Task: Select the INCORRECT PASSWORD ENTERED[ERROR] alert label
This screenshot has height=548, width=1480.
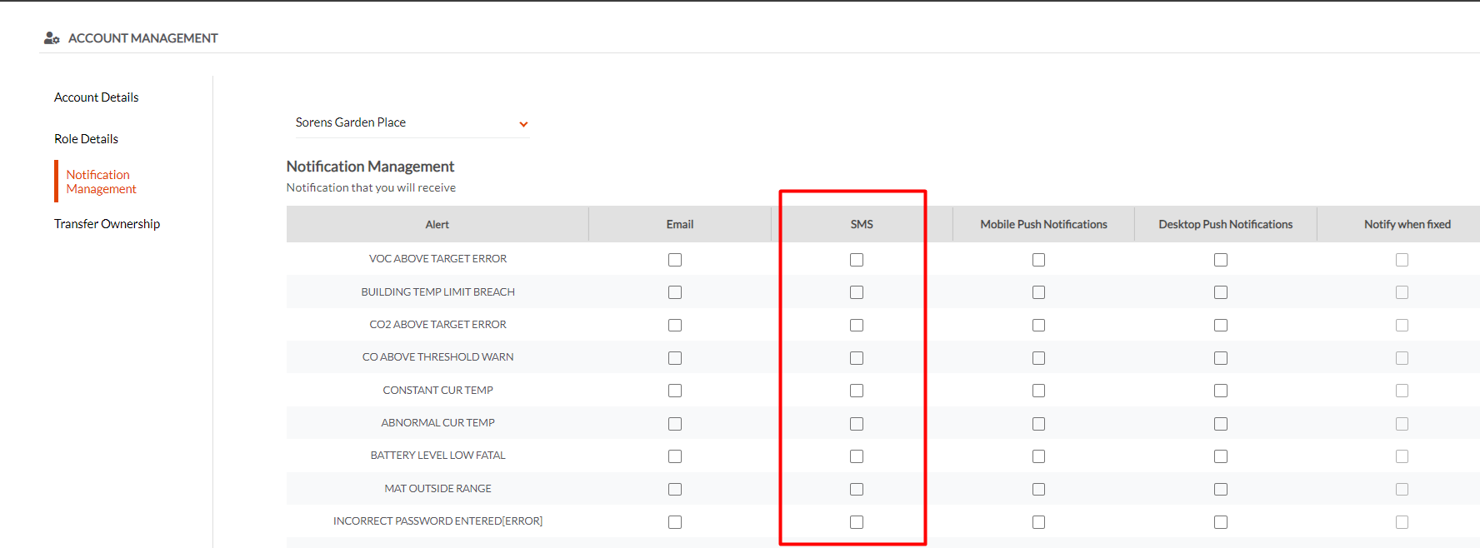Action: coord(438,521)
